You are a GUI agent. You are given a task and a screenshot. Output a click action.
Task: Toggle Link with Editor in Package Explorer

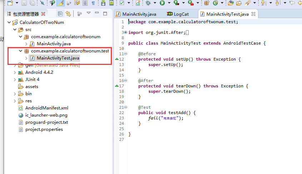pos(68,14)
